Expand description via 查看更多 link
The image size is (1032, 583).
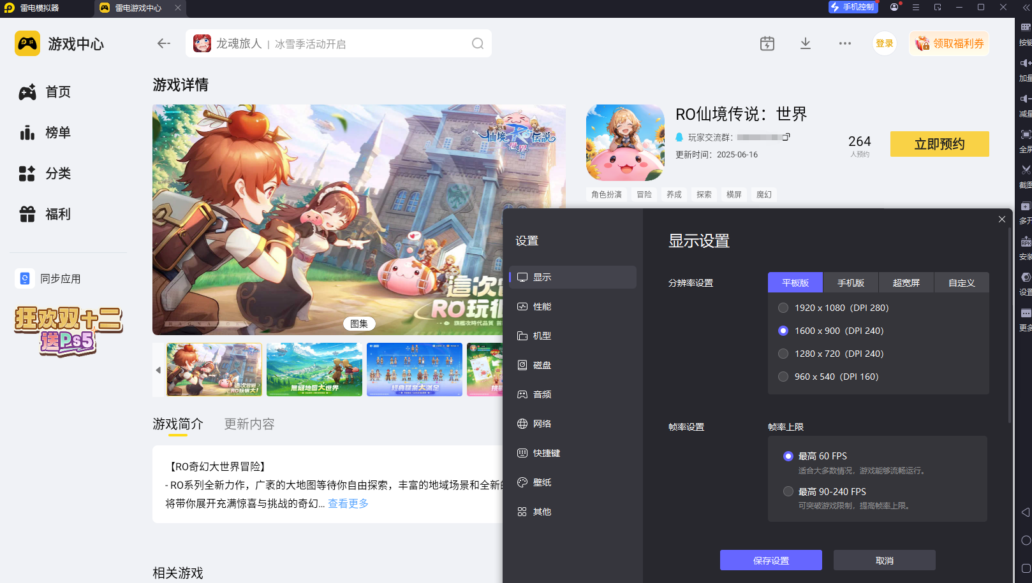(348, 503)
